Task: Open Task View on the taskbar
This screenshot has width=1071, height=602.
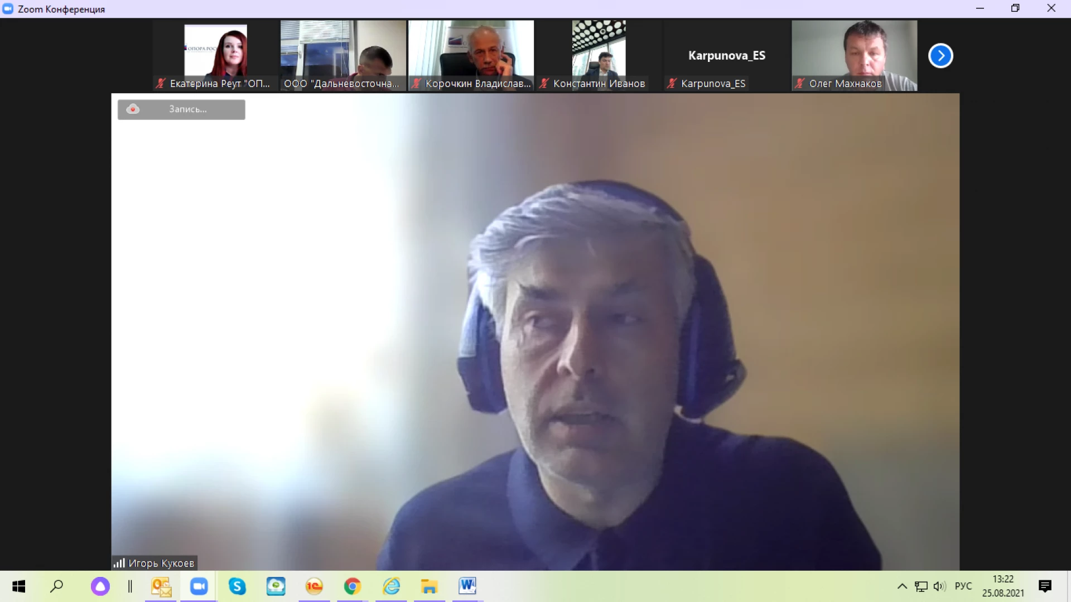Action: pyautogui.click(x=130, y=586)
